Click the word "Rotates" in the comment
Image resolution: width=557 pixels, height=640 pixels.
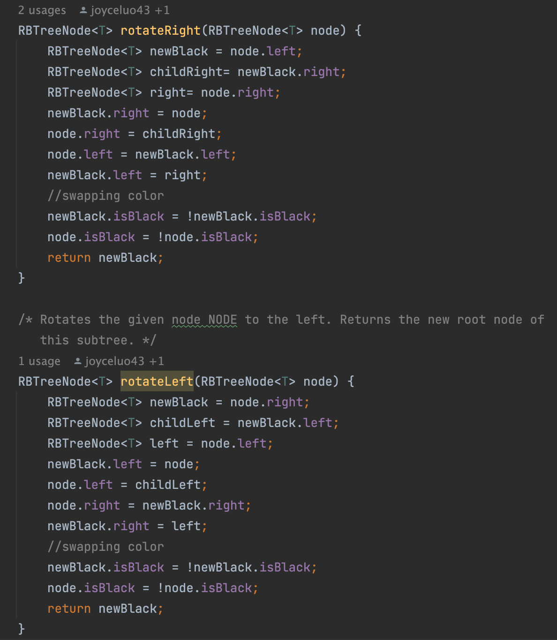[x=65, y=320]
